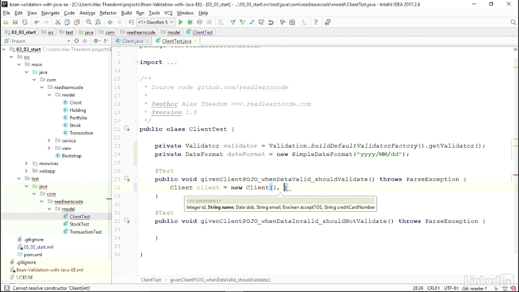Viewport: 519px width, 292px height.
Task: Click the Cut scissors icon
Action: [x=58, y=23]
